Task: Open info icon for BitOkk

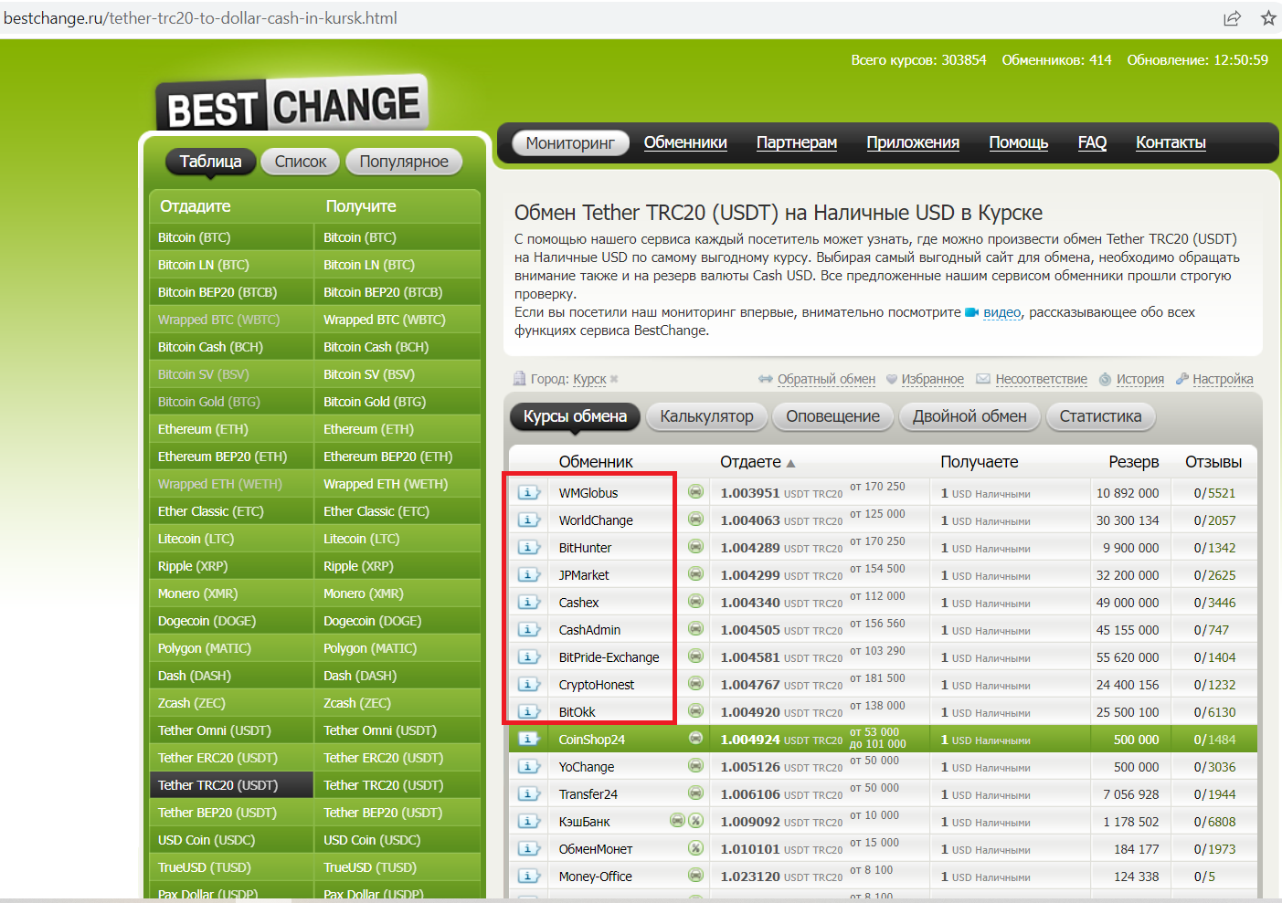Action: [x=529, y=711]
